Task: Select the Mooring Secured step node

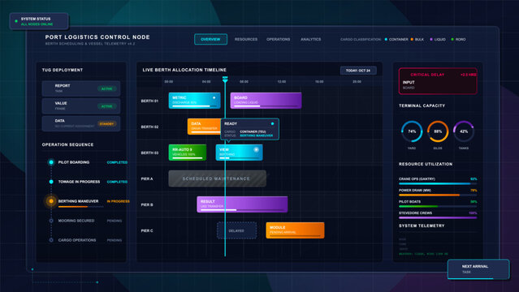Action: (x=51, y=221)
